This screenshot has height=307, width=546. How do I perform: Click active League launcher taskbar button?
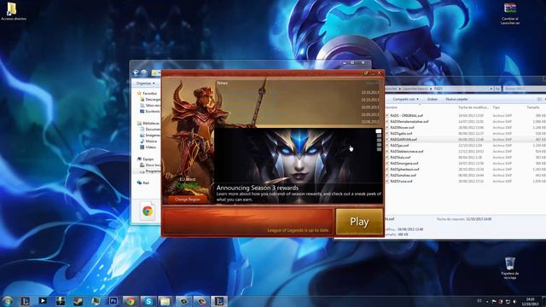click(218, 301)
